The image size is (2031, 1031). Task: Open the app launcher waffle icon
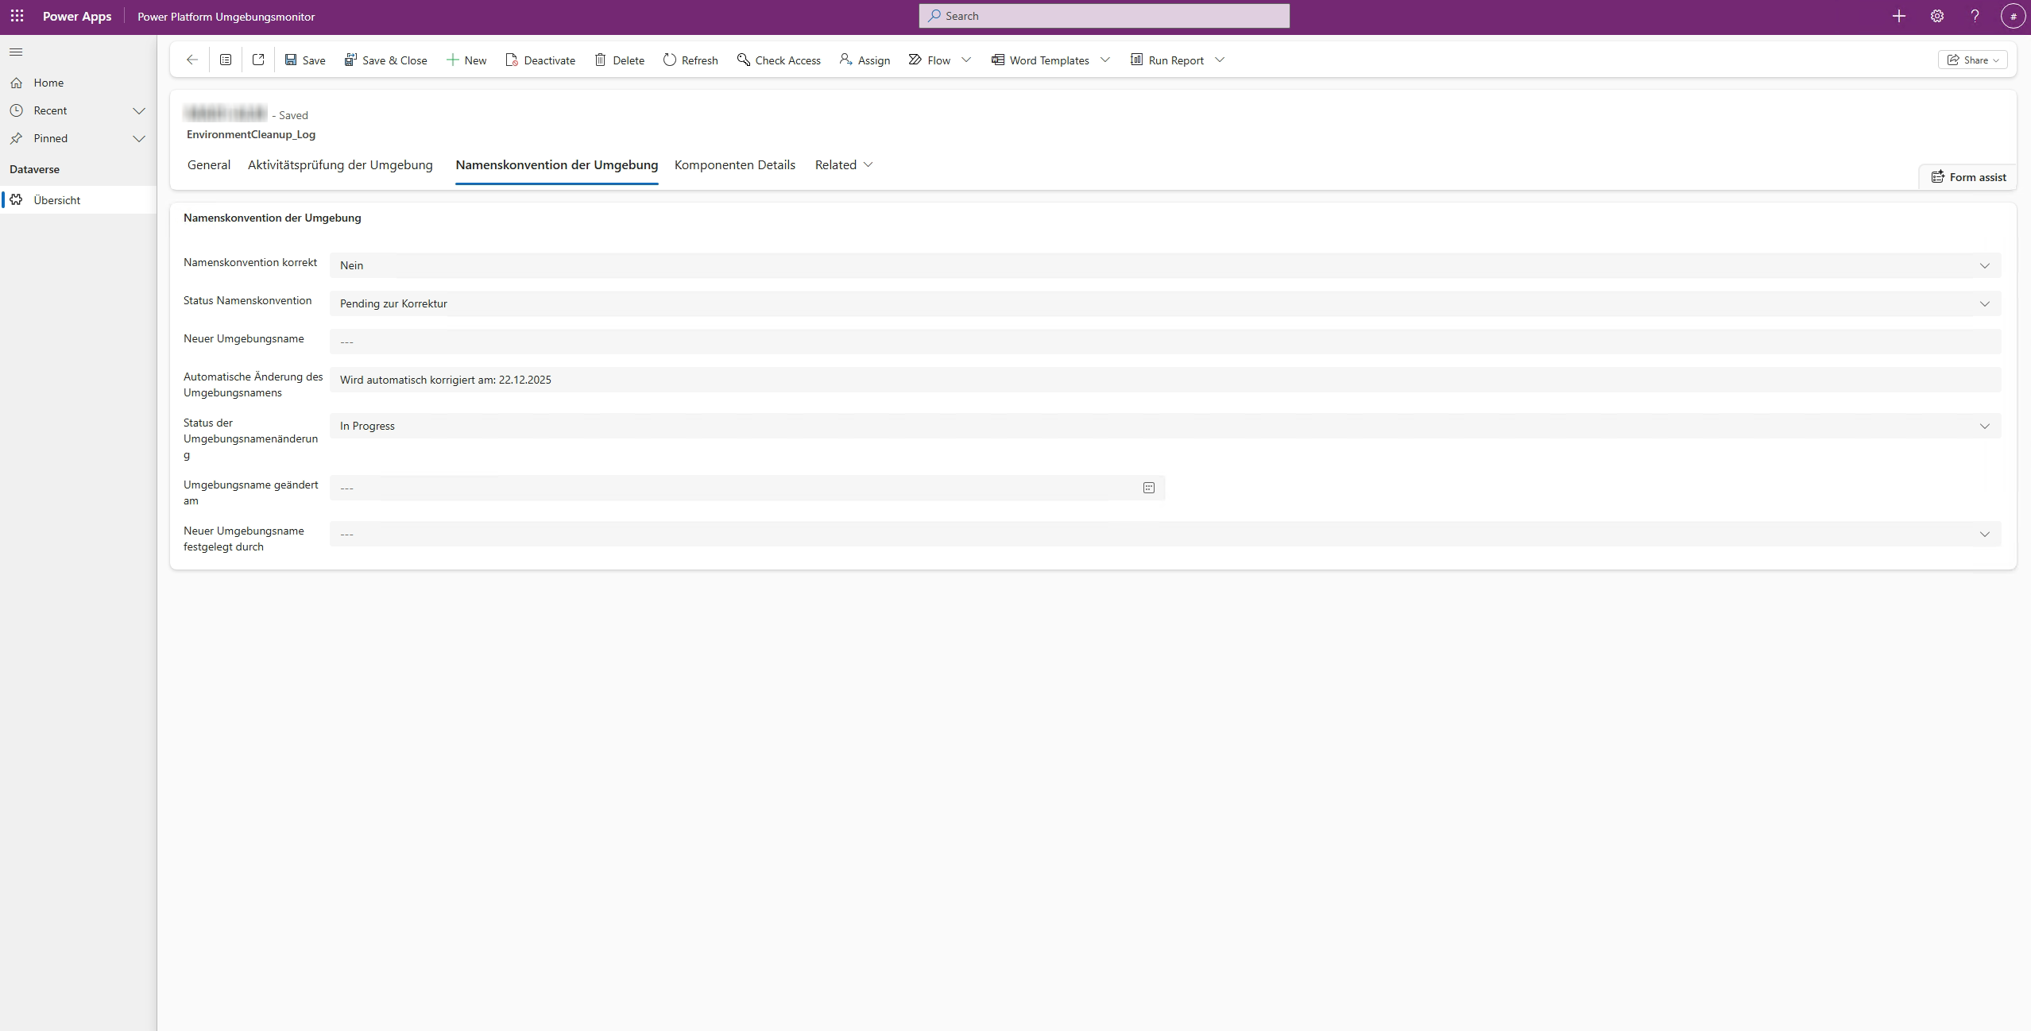point(17,16)
